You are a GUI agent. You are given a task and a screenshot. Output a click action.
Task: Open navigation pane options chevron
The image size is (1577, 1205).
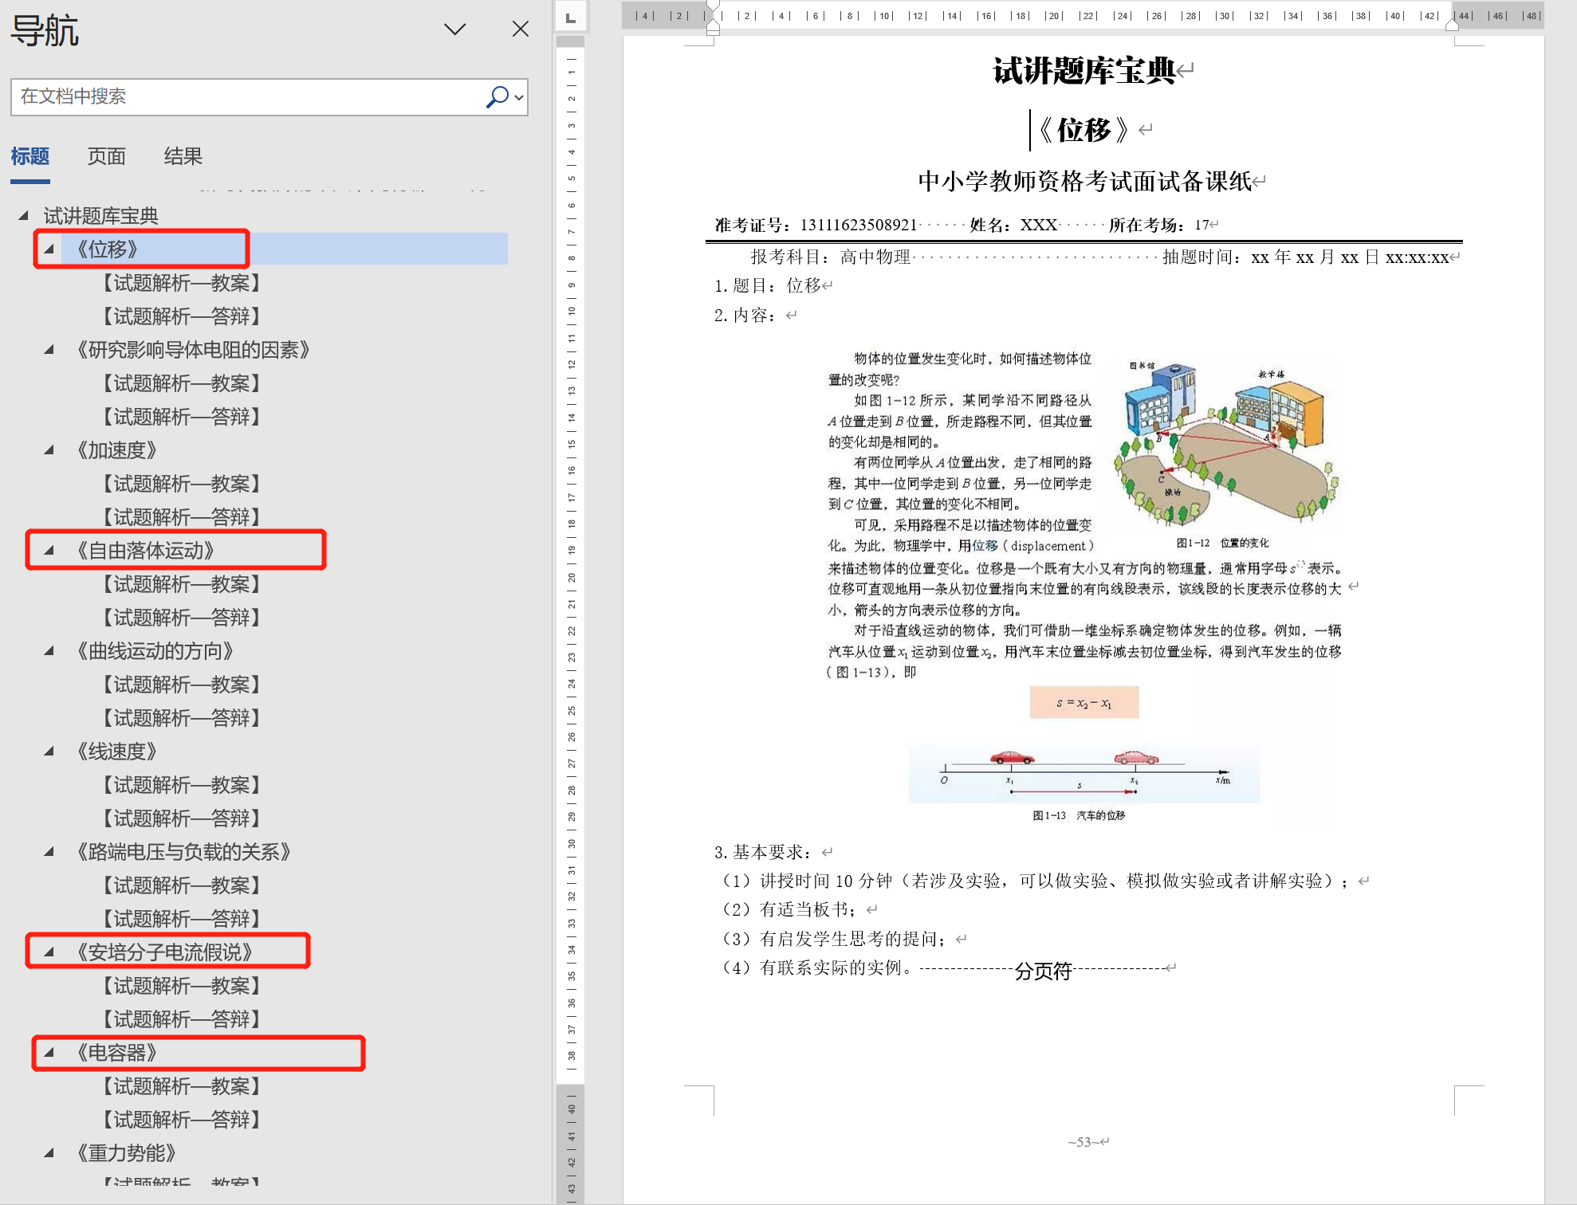(454, 29)
